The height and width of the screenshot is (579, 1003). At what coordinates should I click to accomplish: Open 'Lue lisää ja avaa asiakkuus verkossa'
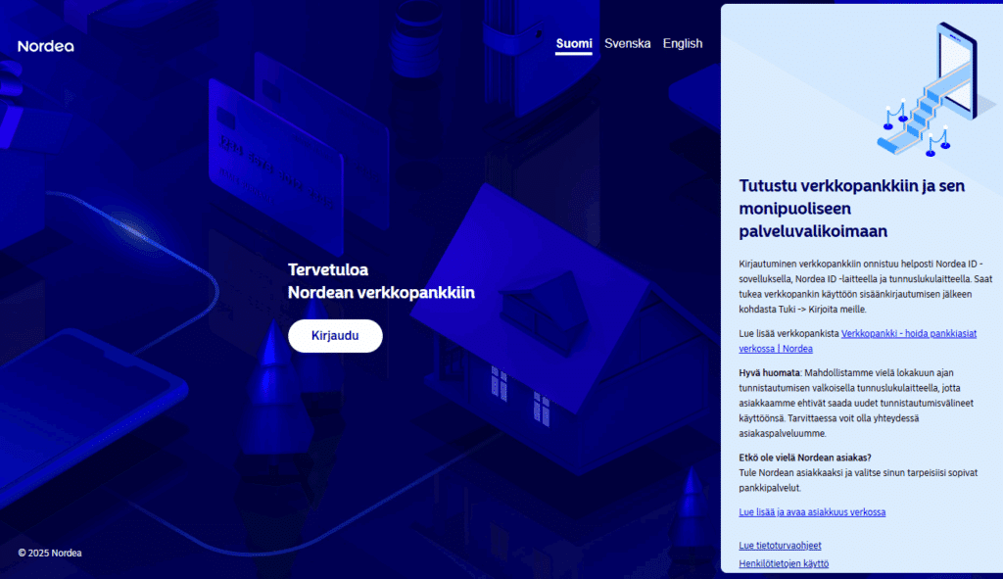(812, 512)
